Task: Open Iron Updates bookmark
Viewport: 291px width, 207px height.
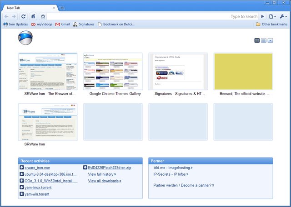Action: pyautogui.click(x=15, y=24)
